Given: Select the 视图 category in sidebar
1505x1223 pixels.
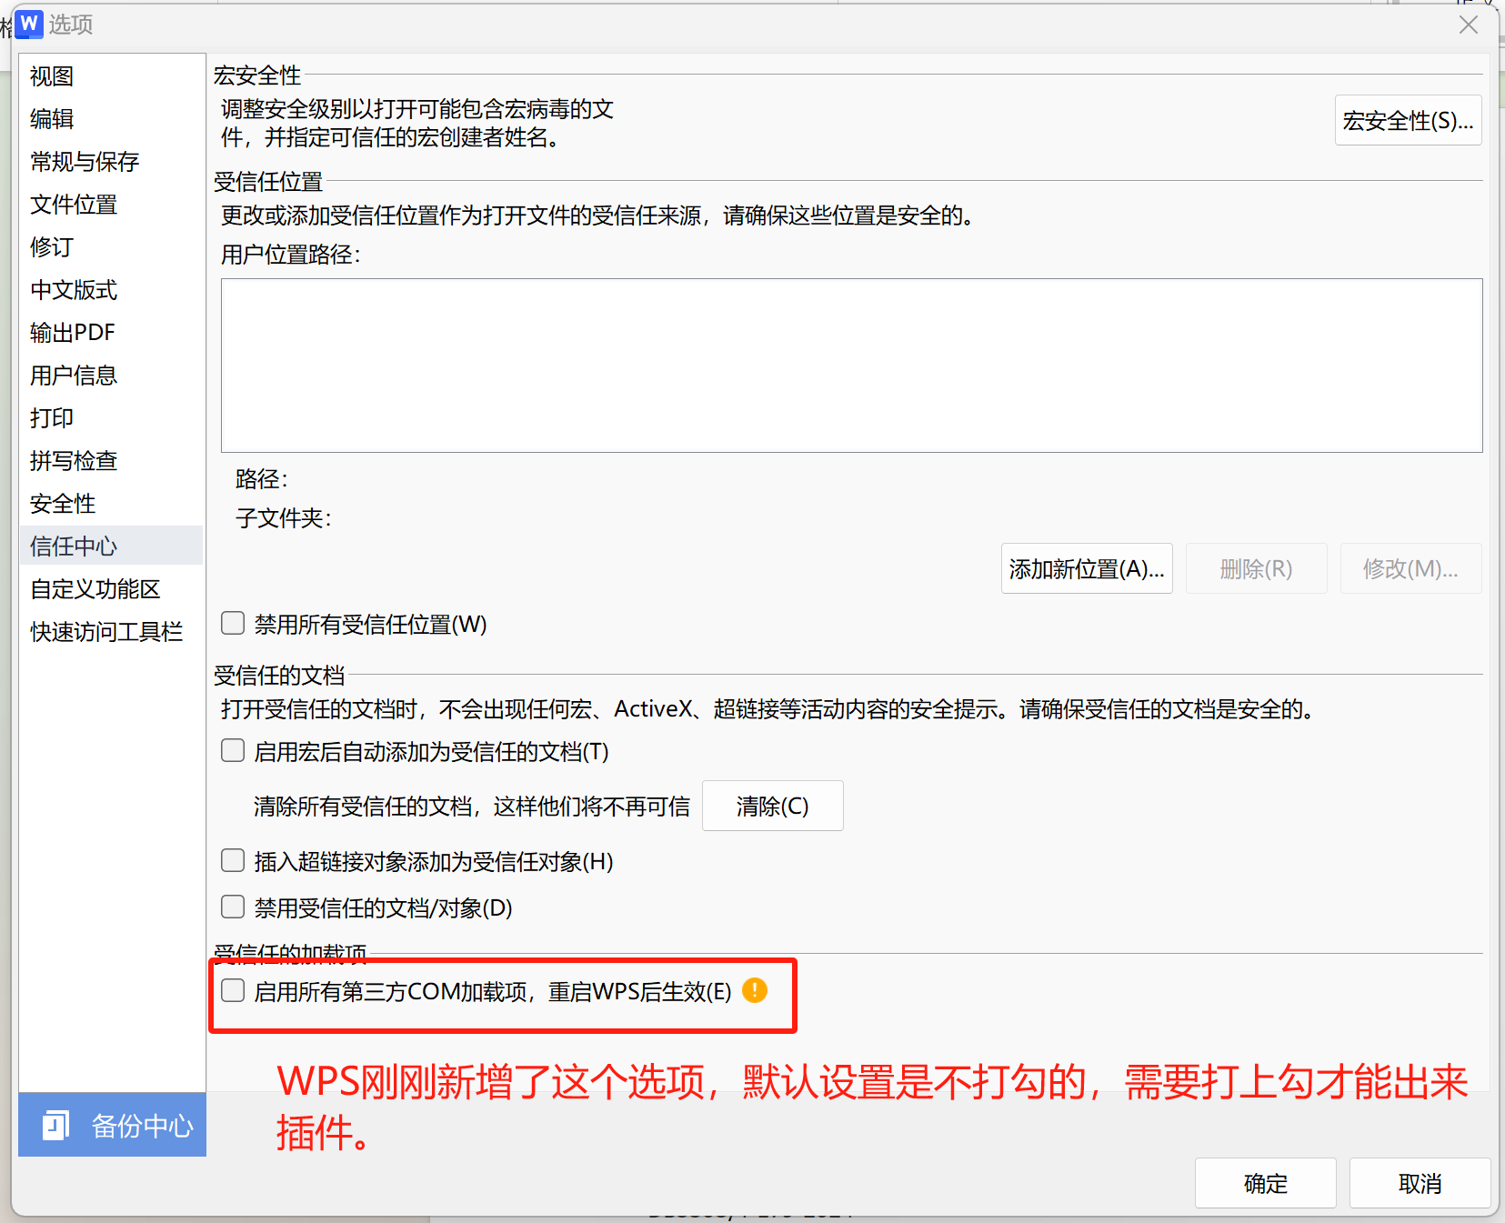Looking at the screenshot, I should click(53, 76).
